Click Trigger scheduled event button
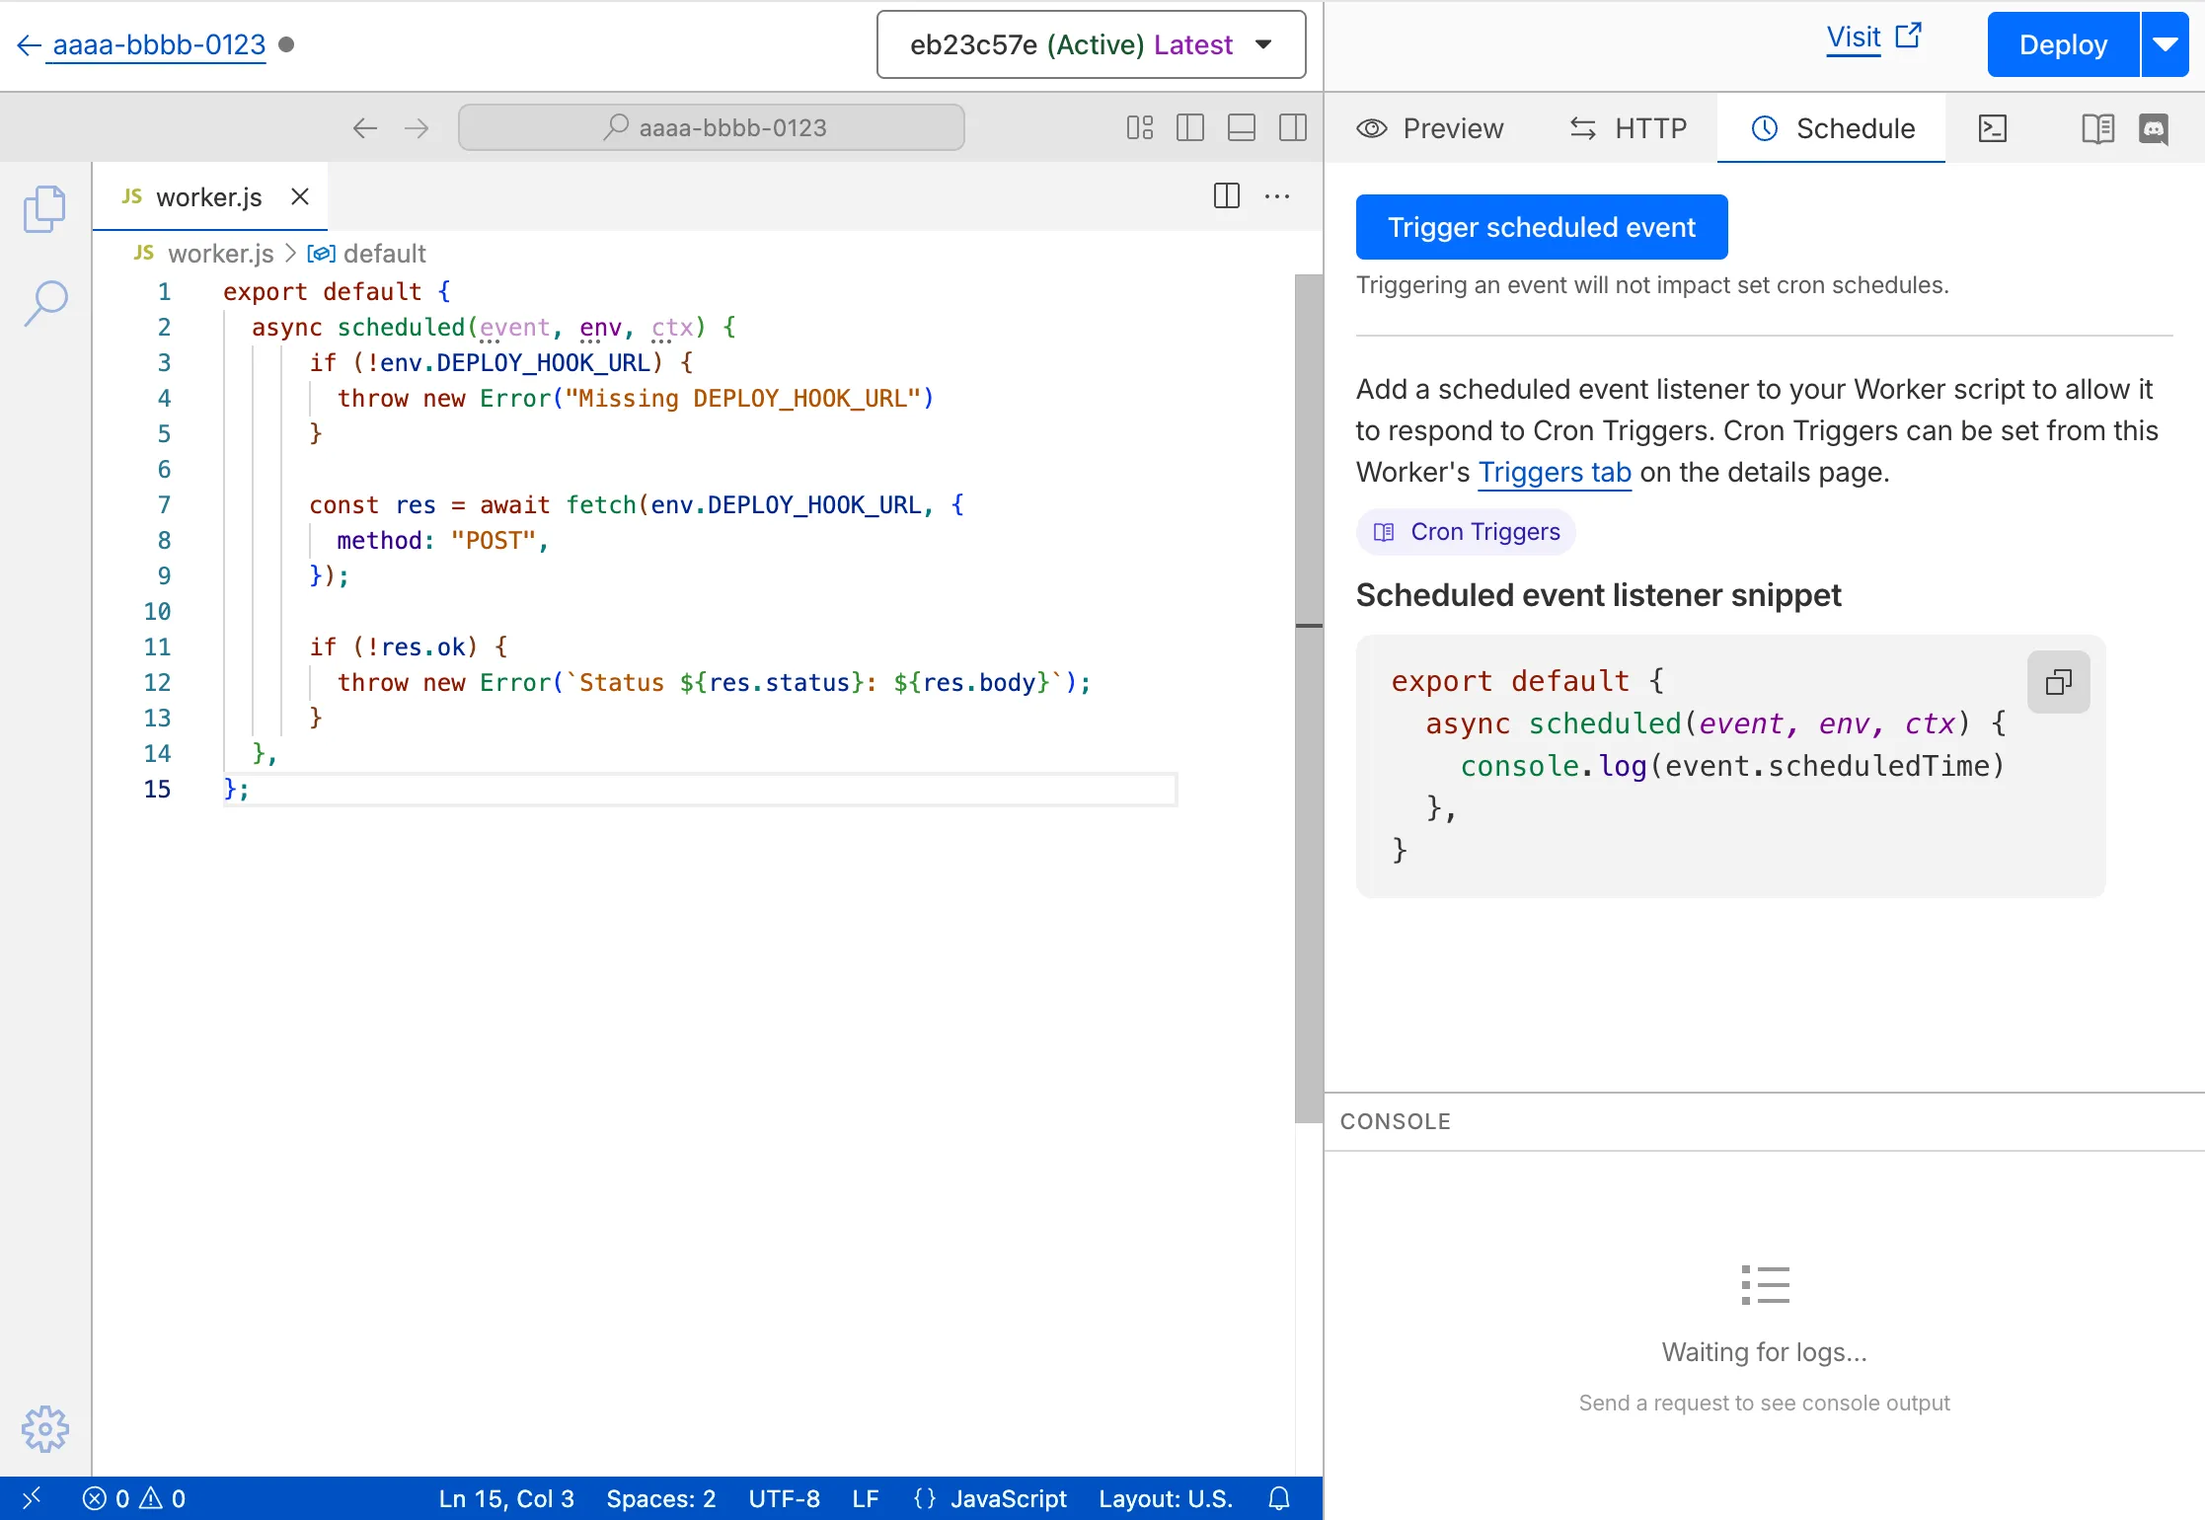This screenshot has height=1520, width=2205. coord(1542,227)
